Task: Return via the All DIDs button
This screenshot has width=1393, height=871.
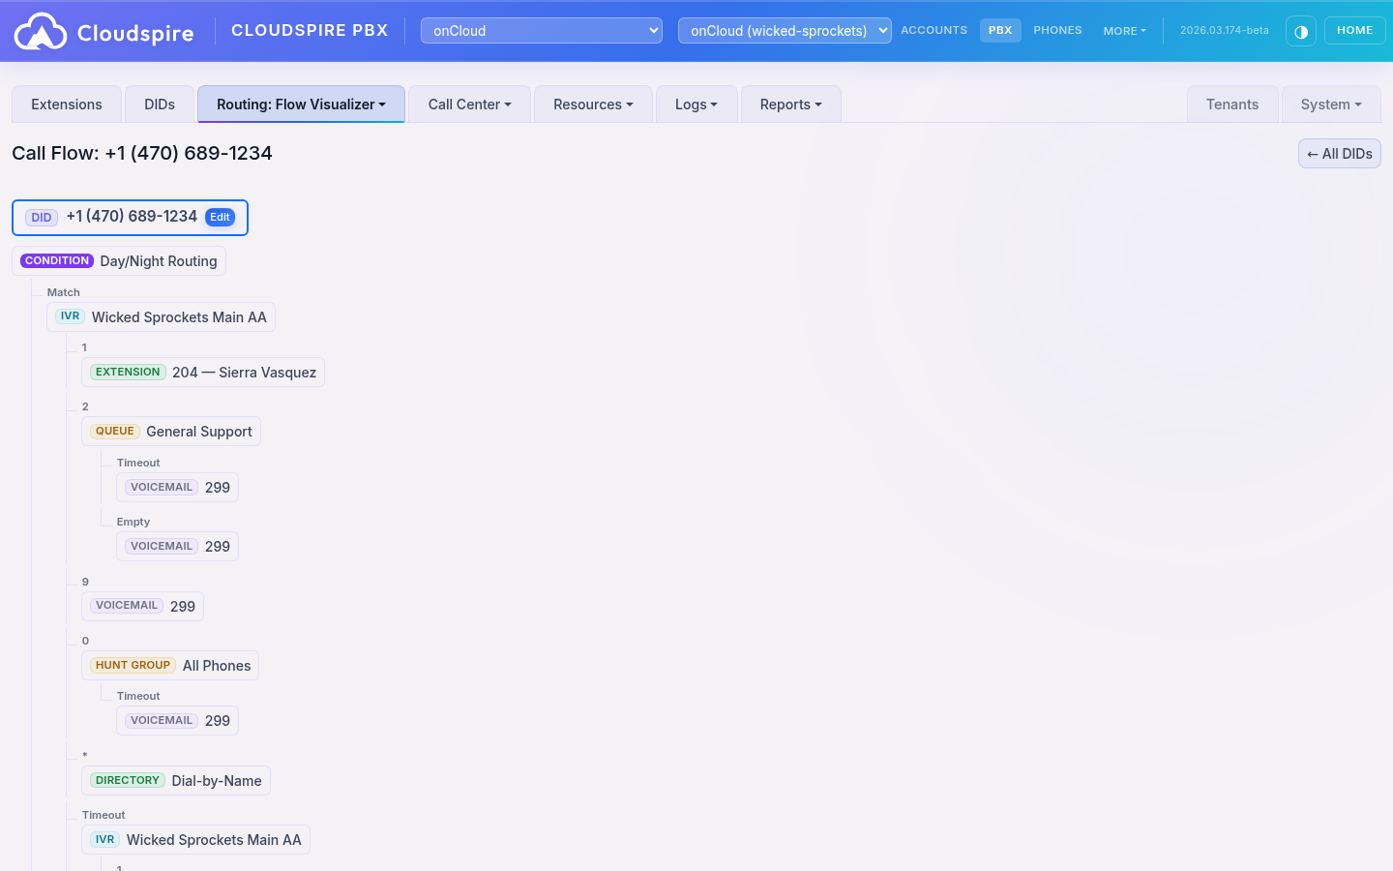Action: [1339, 153]
